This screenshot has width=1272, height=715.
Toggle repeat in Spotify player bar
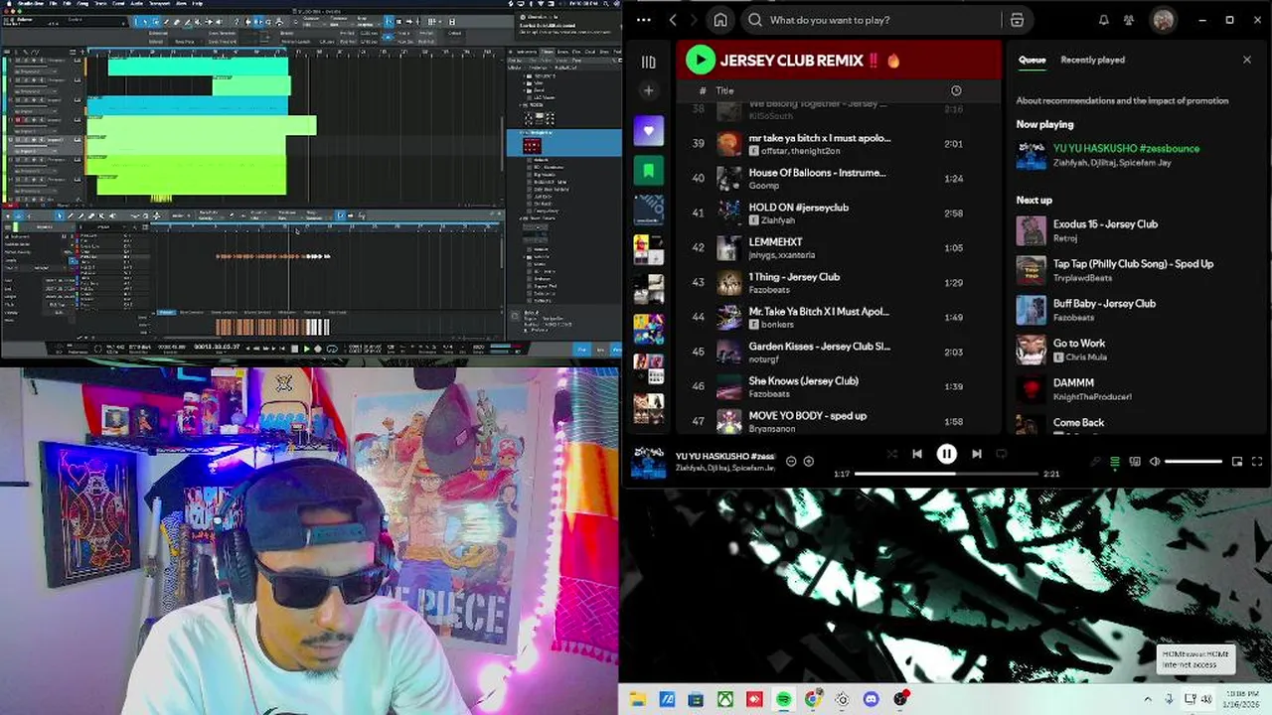pos(1002,454)
